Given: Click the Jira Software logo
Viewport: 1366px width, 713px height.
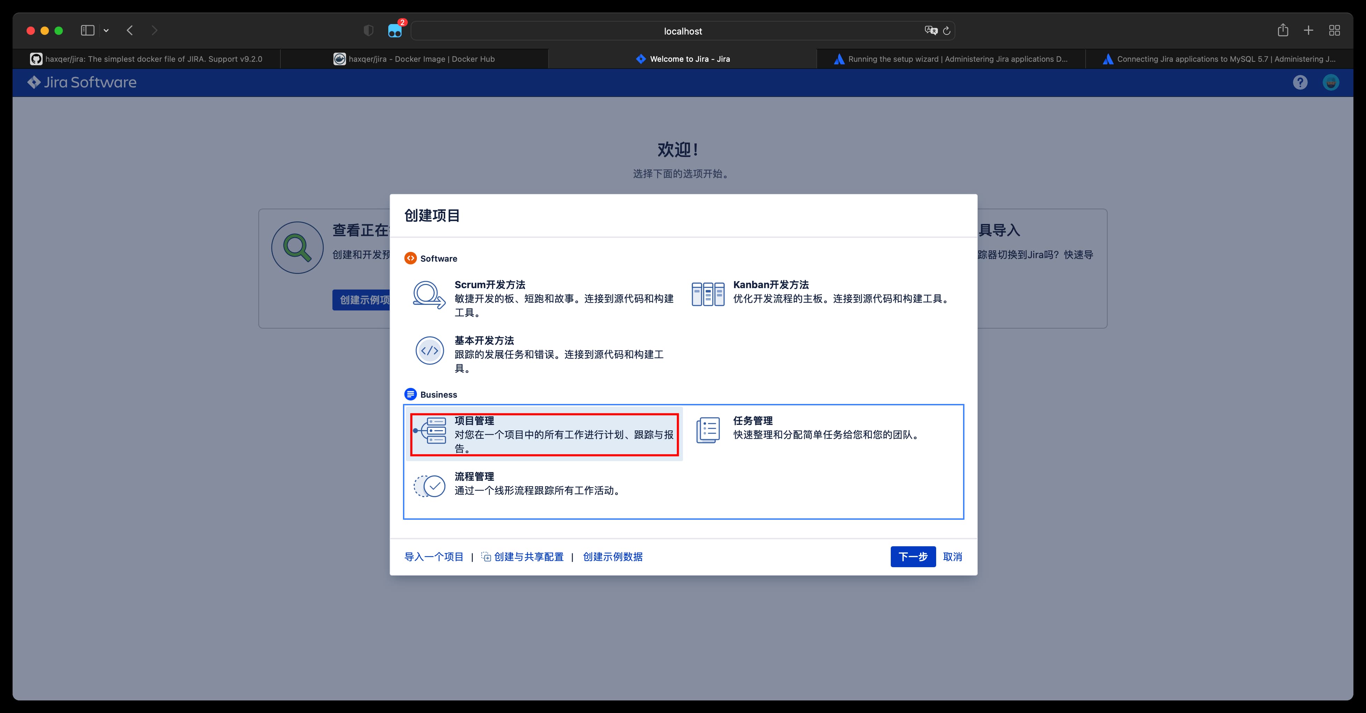Looking at the screenshot, I should pos(82,82).
